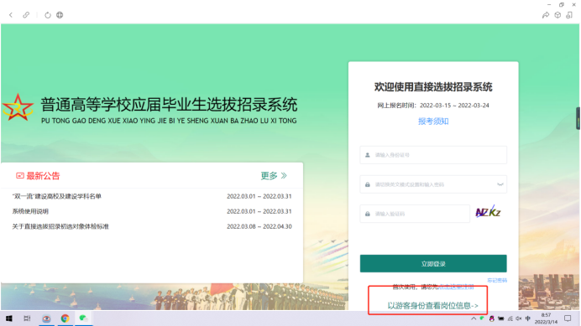
Task: Click the 忘记密码 forgot password link
Action: coord(497,281)
